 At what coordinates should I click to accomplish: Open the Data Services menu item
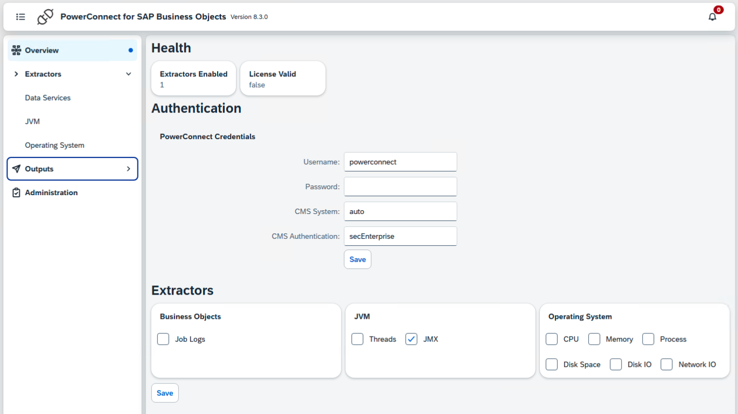point(48,98)
